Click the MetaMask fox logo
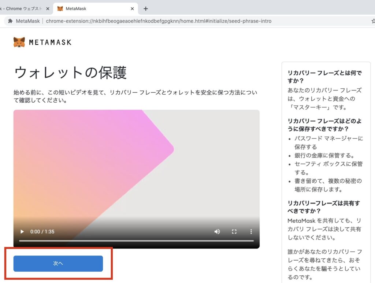375x283 pixels. pos(19,42)
